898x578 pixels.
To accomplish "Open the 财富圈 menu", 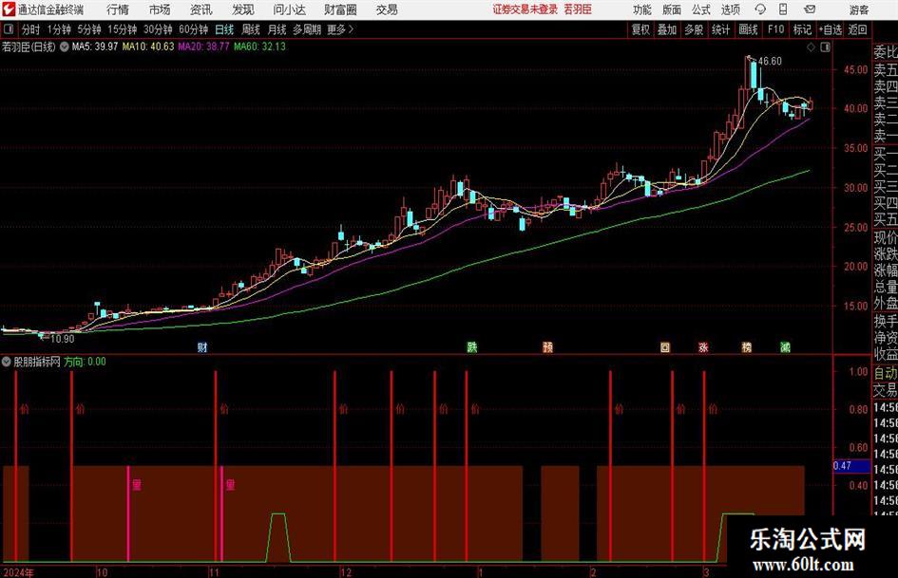I will click(x=340, y=9).
